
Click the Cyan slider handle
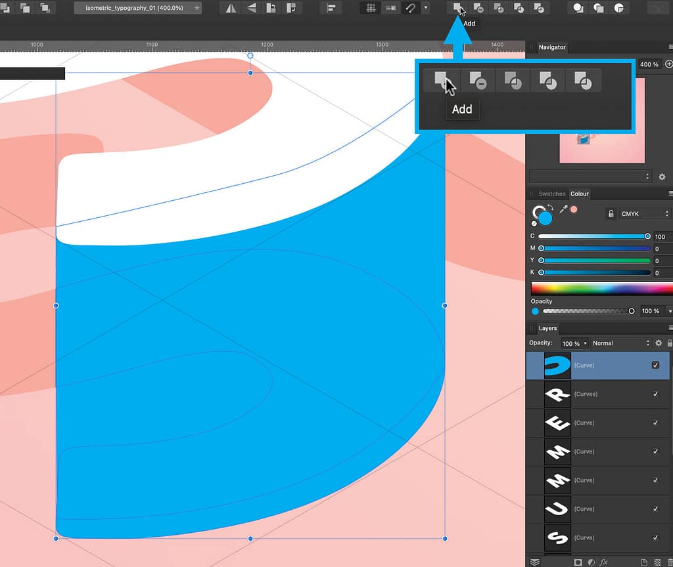[x=647, y=236]
